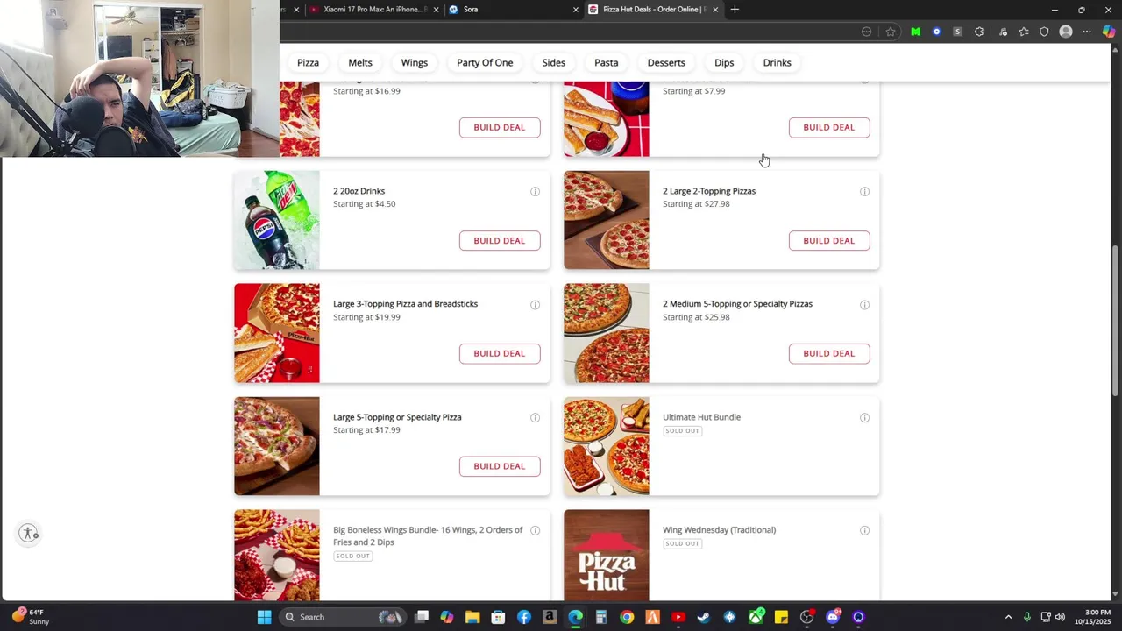The width and height of the screenshot is (1122, 631).
Task: Build the deal starting at $7.99
Action: 829,127
